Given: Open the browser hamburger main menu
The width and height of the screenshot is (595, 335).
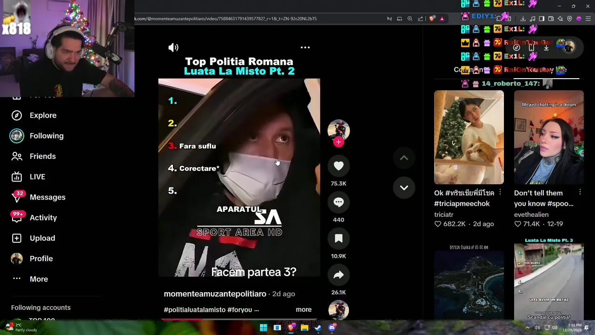Looking at the screenshot, I should (x=588, y=19).
